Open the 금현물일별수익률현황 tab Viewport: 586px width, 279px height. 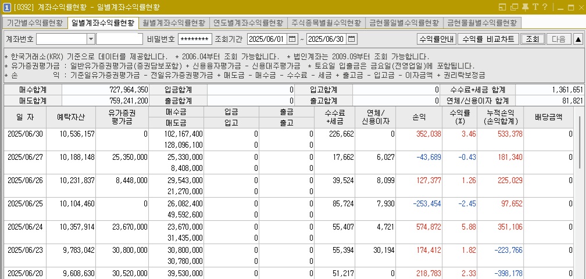click(x=405, y=23)
